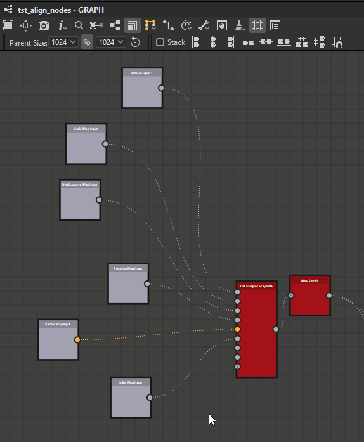Viewport: 364px width, 442px height.
Task: Click the orange Vector Map Input connector
Action: 77,340
